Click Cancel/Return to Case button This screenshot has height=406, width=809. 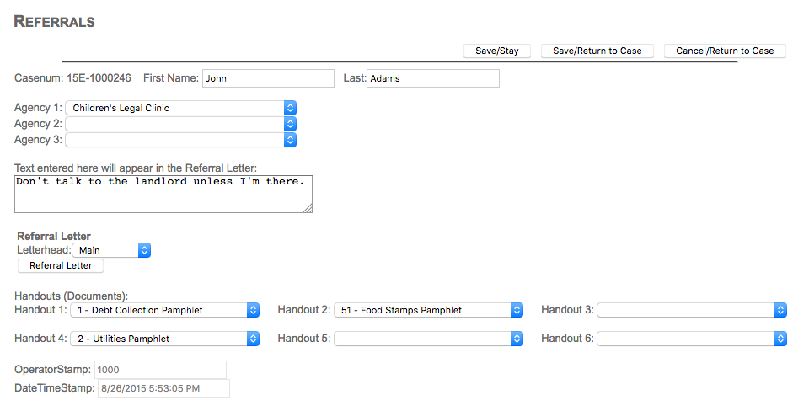click(x=725, y=51)
